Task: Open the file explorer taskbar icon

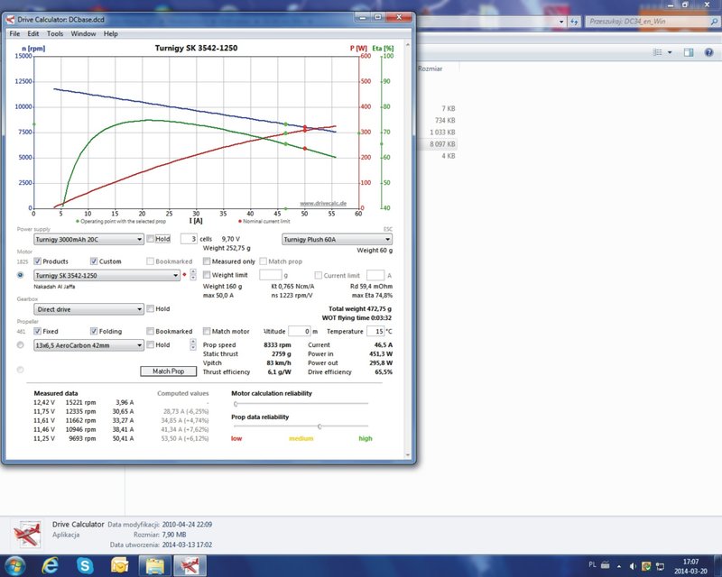Action: [x=155, y=565]
